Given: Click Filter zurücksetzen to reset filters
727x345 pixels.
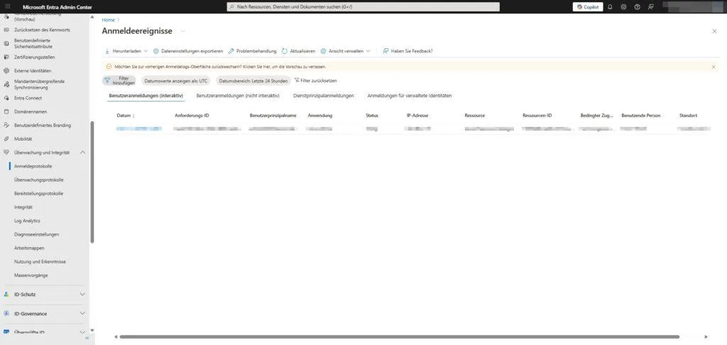Looking at the screenshot, I should [315, 81].
